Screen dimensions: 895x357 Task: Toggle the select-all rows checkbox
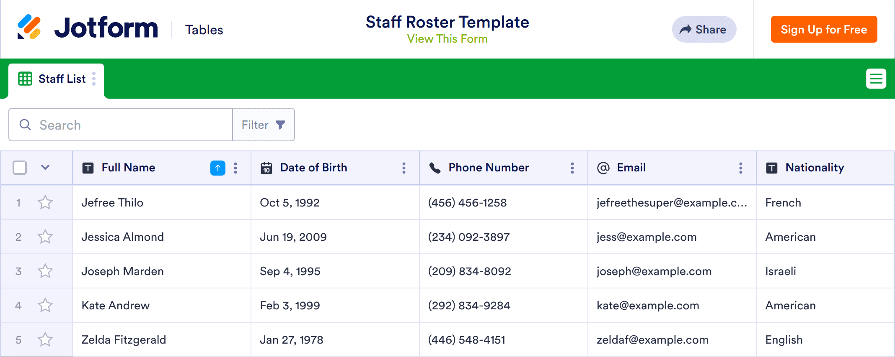point(20,168)
